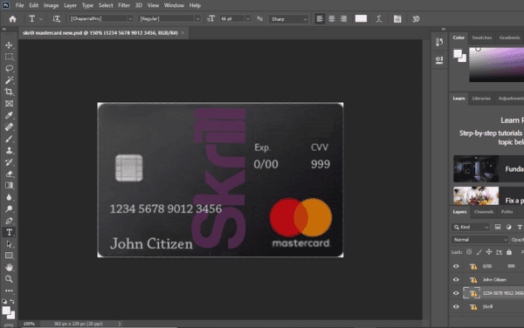Screen dimensions: 524x328
Task: Collapse the right panels with double arrow
Action: point(444,29)
